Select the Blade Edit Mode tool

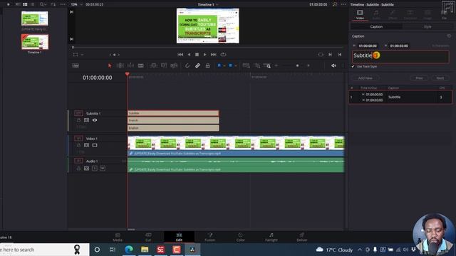tap(141, 65)
